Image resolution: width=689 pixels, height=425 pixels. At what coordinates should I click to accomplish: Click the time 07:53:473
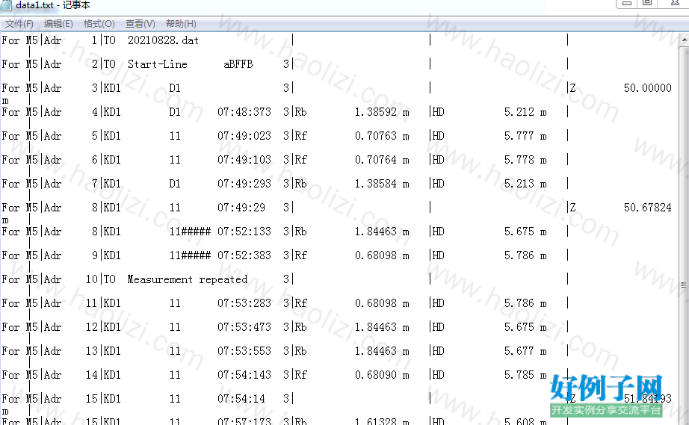(244, 327)
